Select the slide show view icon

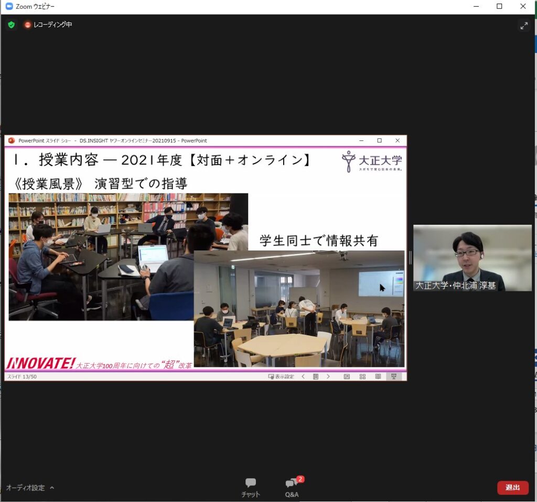pyautogui.click(x=393, y=376)
